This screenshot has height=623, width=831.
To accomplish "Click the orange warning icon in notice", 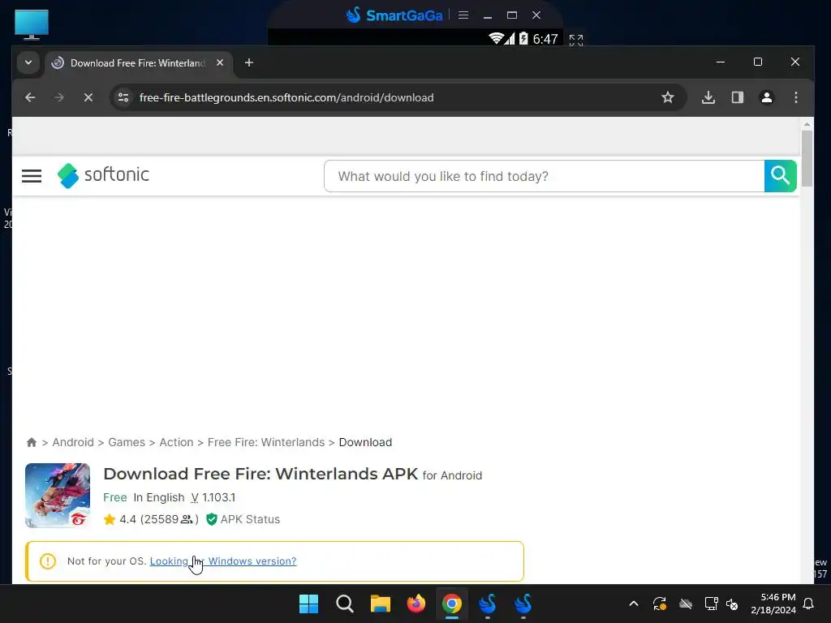I will [48, 561].
